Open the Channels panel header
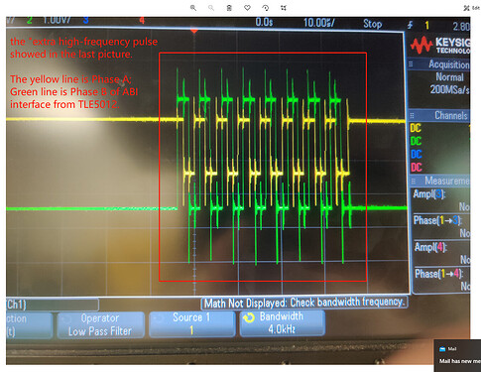The height and width of the screenshot is (372, 481). 439,115
